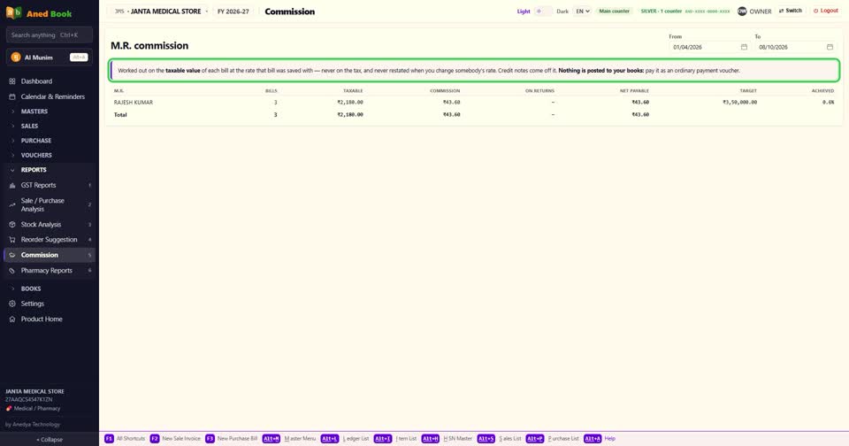Expand the PURCHASE menu group
849x446 pixels.
click(49, 141)
